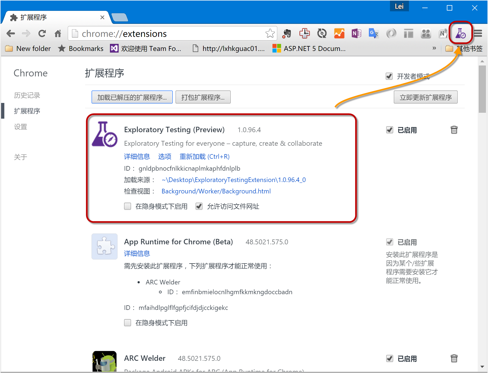Select the 扩展程序 browser tab
Screen dimensions: 488x373
coord(56,17)
